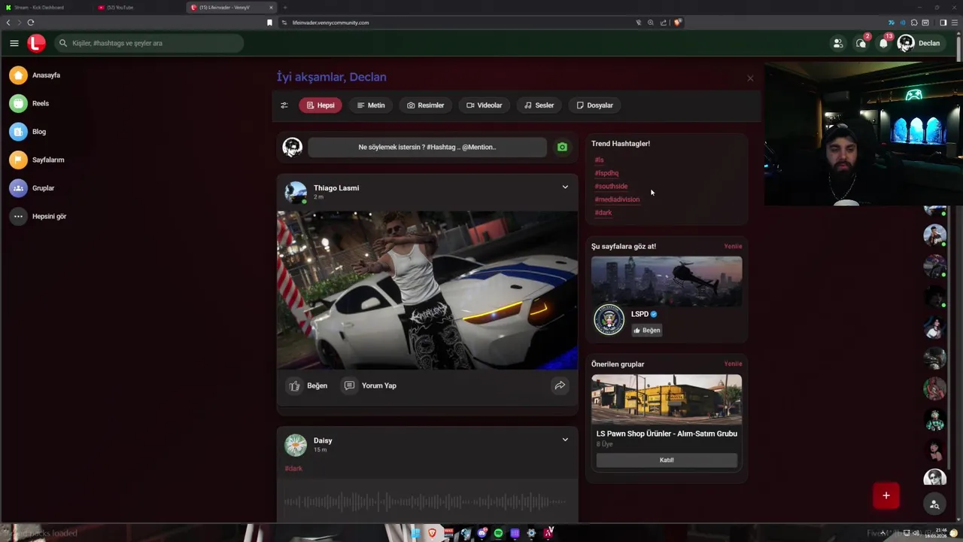Open notifications bell with 13 badge
Viewport: 963px width, 542px height.
883,43
